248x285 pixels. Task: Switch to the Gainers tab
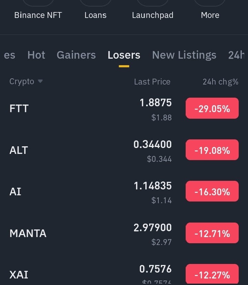click(76, 55)
